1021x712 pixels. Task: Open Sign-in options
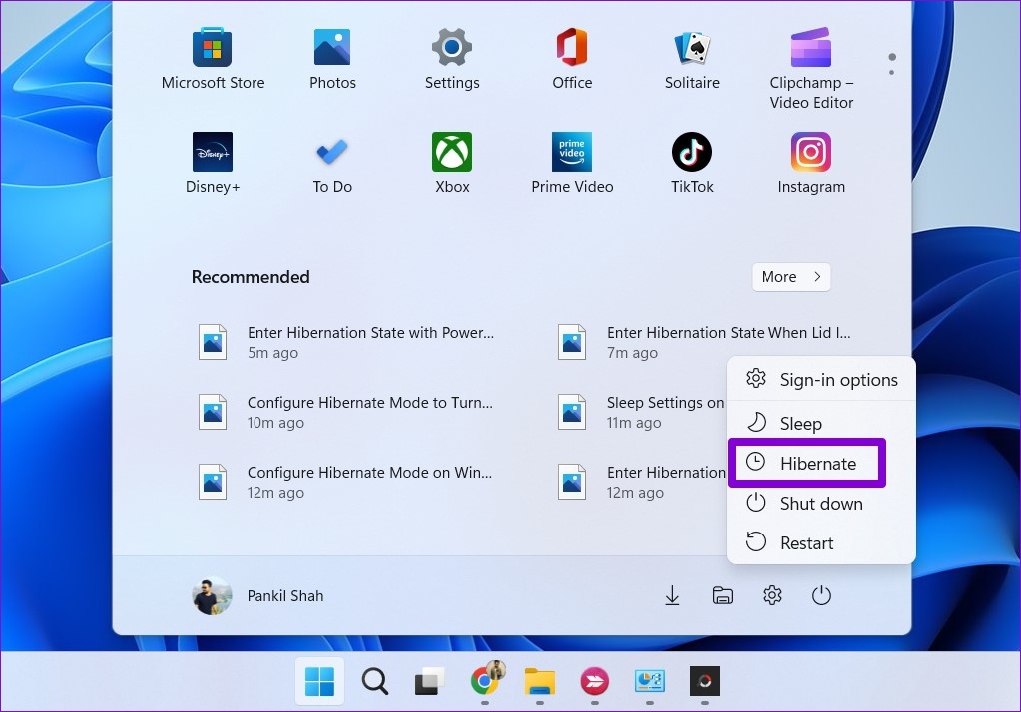point(838,379)
